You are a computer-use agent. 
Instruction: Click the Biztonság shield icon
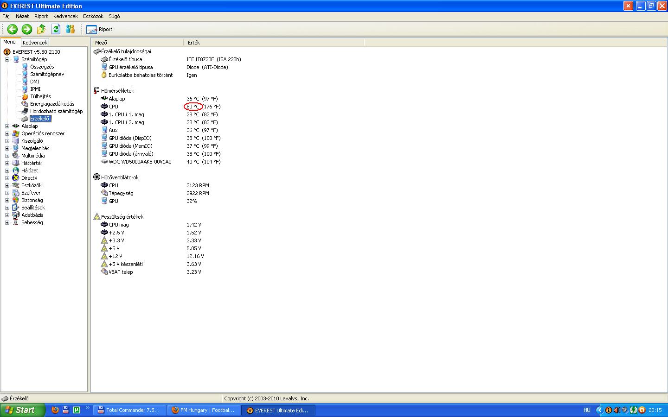point(16,200)
